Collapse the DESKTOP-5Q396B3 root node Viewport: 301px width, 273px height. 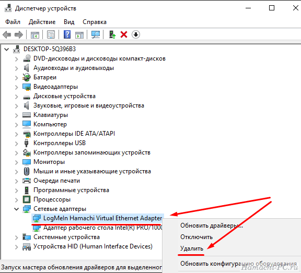point(7,49)
